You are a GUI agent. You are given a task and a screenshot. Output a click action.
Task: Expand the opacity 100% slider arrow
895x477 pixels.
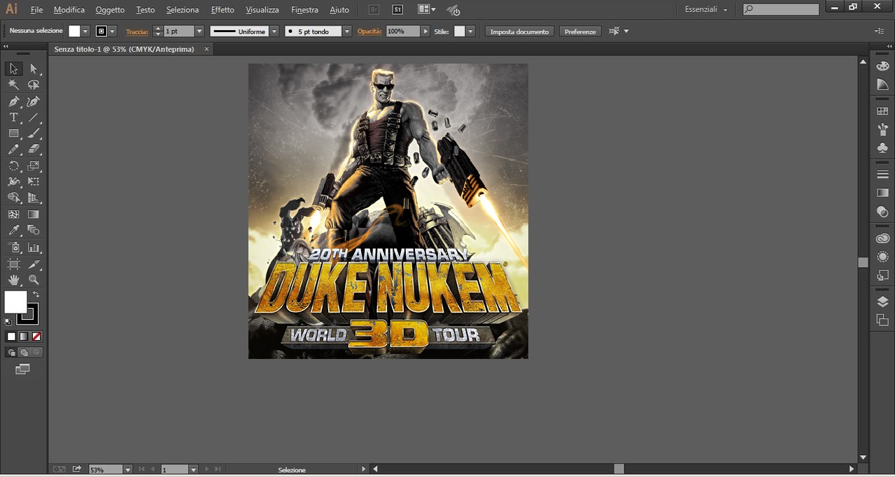[x=425, y=31]
